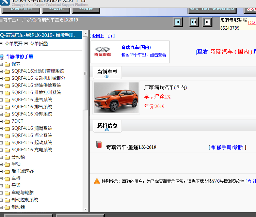Click the QQ customer service link
This screenshot has height=217, width=256.
[x=252, y=22]
